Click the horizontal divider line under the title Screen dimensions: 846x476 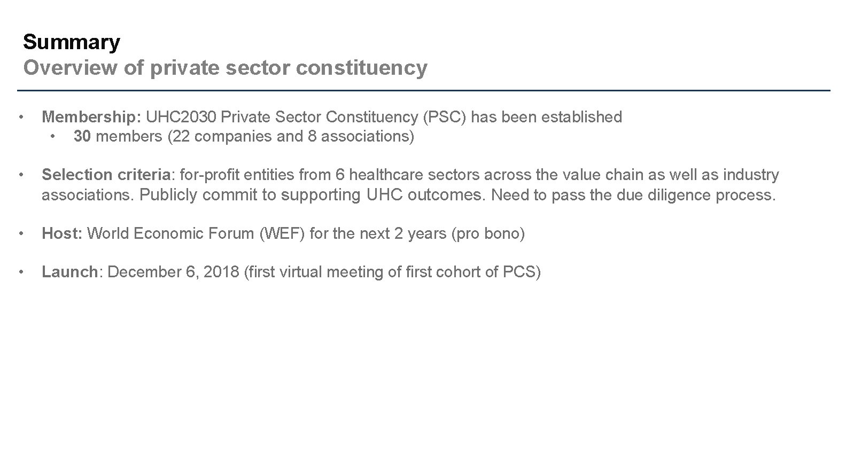pyautogui.click(x=423, y=90)
